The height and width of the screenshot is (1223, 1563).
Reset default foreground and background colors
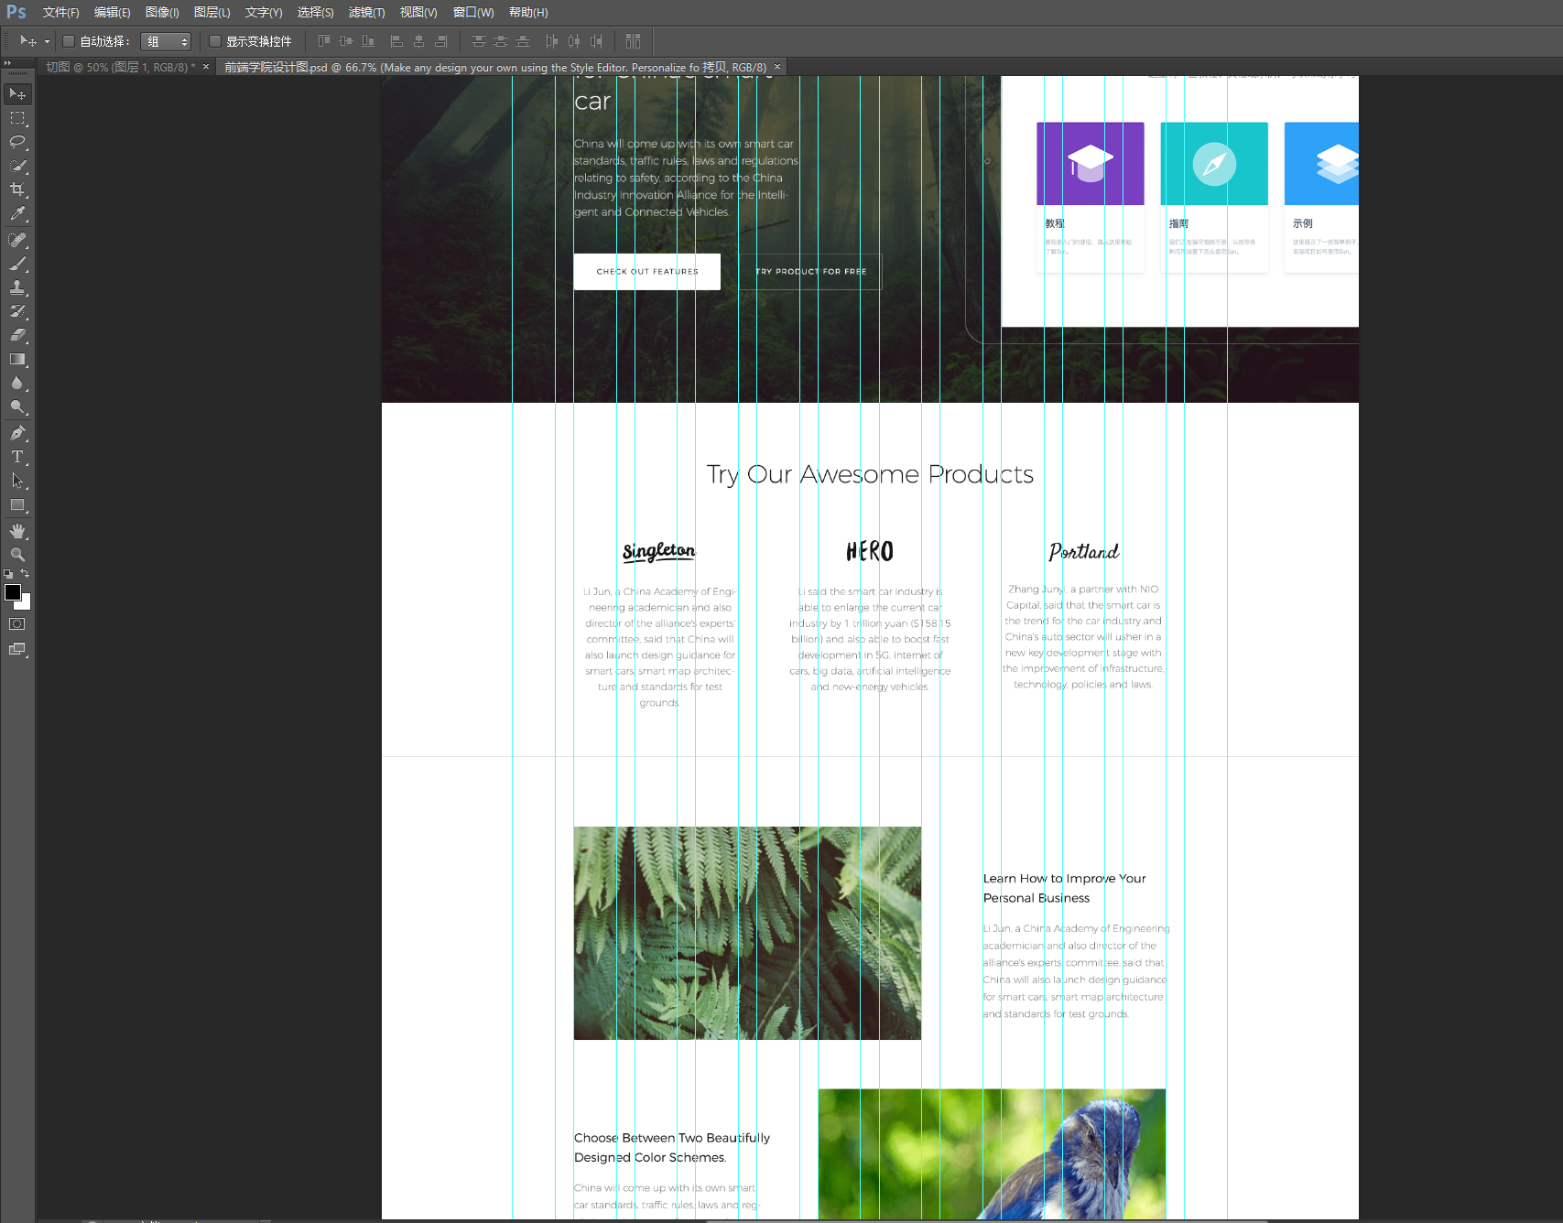click(x=8, y=574)
